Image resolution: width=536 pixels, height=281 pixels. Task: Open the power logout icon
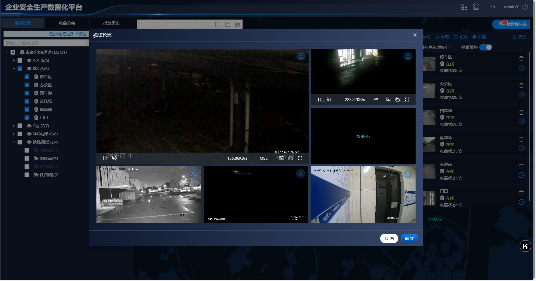tap(525, 7)
